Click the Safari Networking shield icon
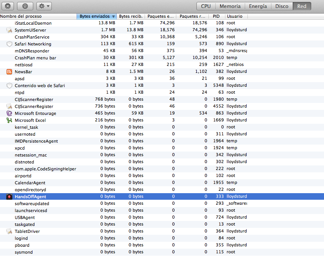The height and width of the screenshot is (256, 324). [9, 44]
